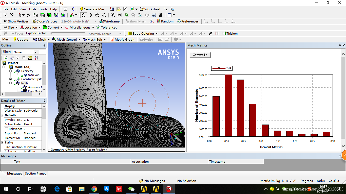Screen dimensions: 346x194
Task: Open the Location dropdown
Action: click(x=30, y=27)
